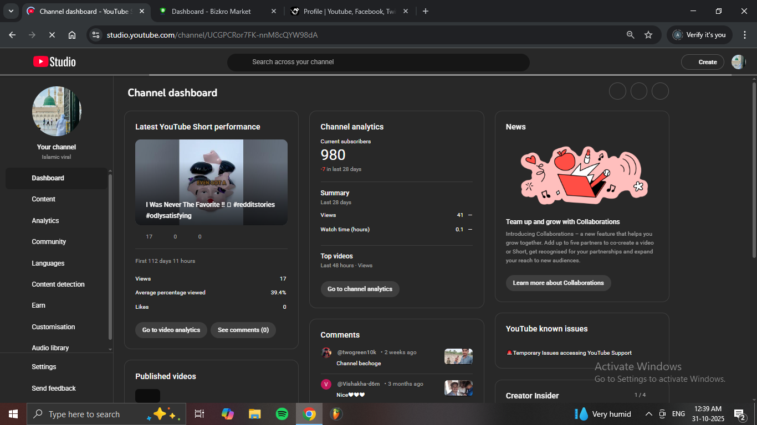Click the browser zoom magnifier icon
Viewport: 757px width, 425px height.
(x=630, y=35)
